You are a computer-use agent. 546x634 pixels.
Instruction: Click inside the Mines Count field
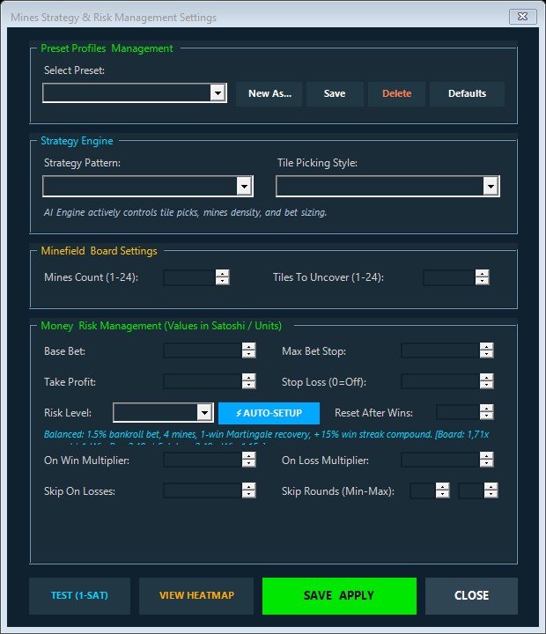(189, 277)
